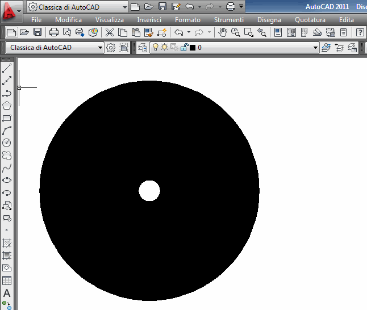
Task: Expand the Quick Access undo history arrow
Action: 199,7
